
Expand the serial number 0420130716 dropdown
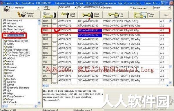tap(76, 8)
